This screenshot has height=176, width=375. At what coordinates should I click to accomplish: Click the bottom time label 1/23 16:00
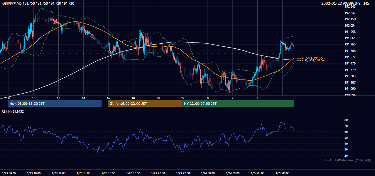pos(108,173)
